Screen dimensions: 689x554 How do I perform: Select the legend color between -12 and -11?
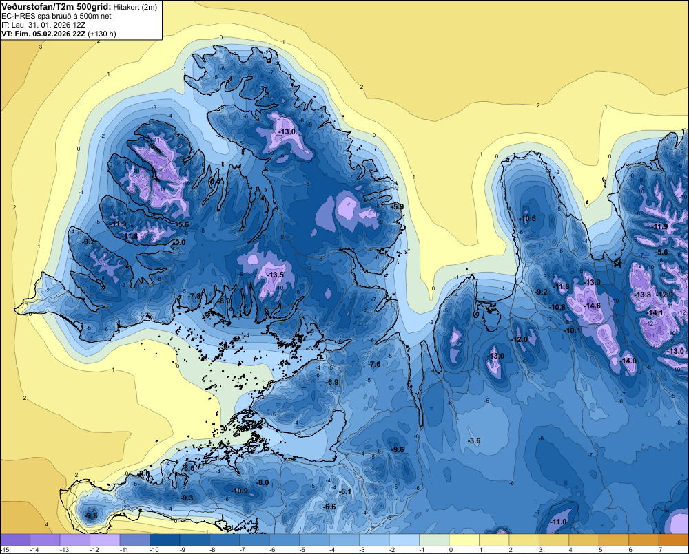[105, 540]
